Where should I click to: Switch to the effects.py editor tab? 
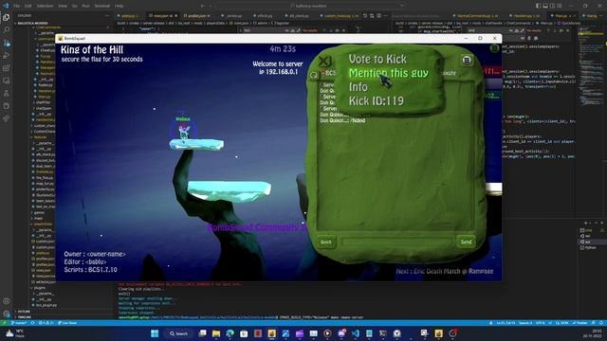(x=265, y=16)
